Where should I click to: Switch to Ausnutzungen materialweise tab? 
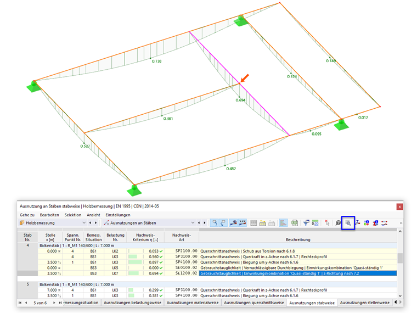coord(193,303)
